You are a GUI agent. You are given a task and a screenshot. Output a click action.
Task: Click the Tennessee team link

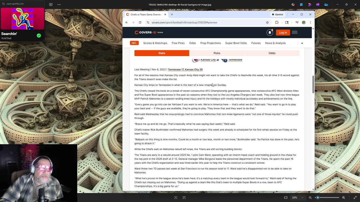(x=235, y=60)
